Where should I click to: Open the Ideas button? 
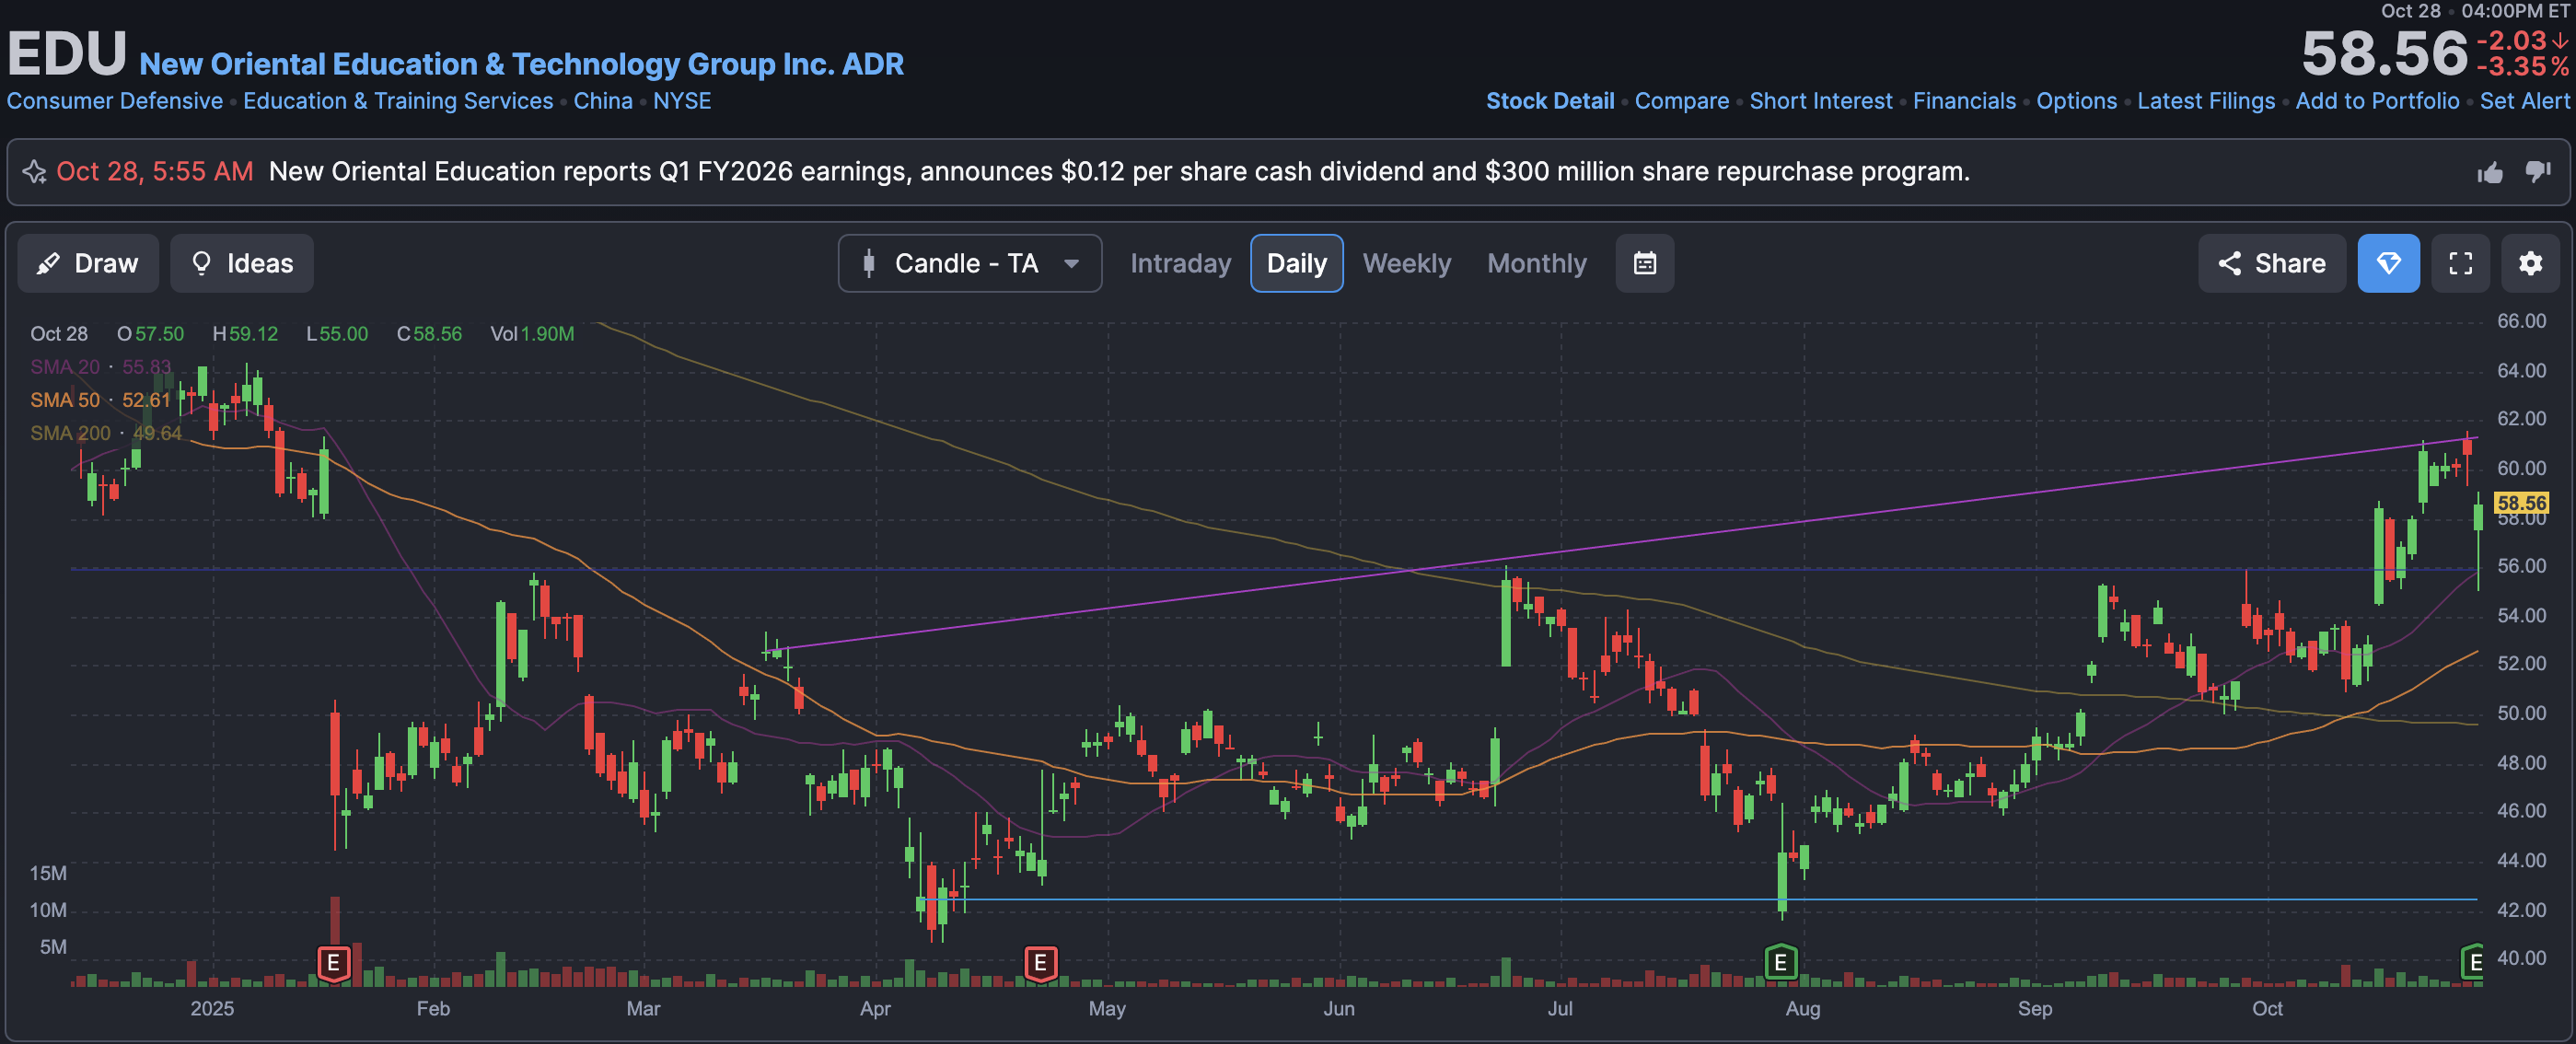click(x=242, y=263)
